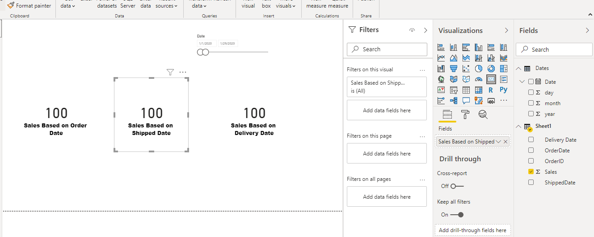
Task: Click the Date slicer left slider handle
Action: [201, 52]
